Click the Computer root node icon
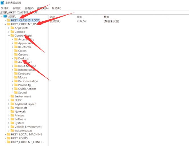Screen dimensions: 189x146 [5, 16]
